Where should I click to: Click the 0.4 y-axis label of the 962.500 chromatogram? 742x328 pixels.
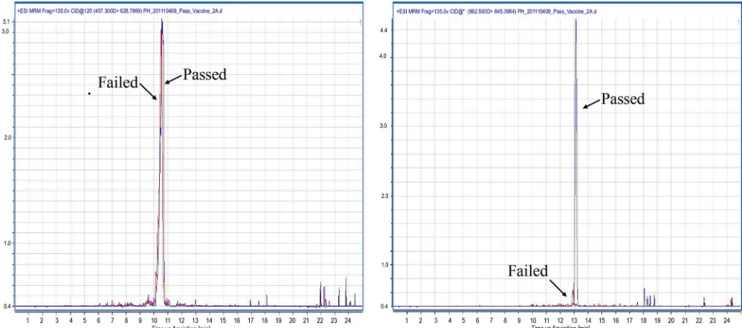point(384,306)
